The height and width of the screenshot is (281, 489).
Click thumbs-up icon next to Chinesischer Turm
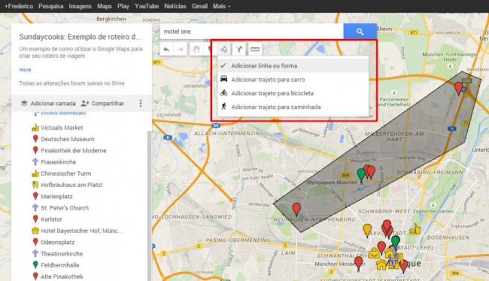tap(35, 174)
